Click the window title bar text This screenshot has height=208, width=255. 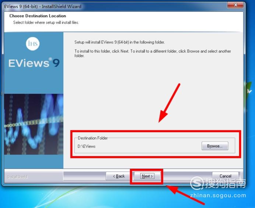coord(43,7)
